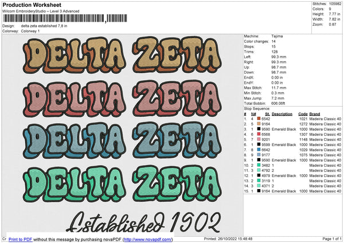Select the Colorway 1 value
344x243 pixels.
pos(30,31)
